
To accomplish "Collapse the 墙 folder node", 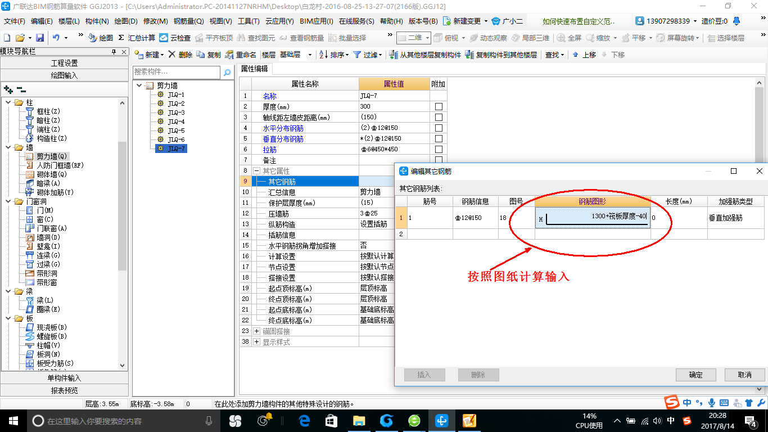I will pos(8,147).
